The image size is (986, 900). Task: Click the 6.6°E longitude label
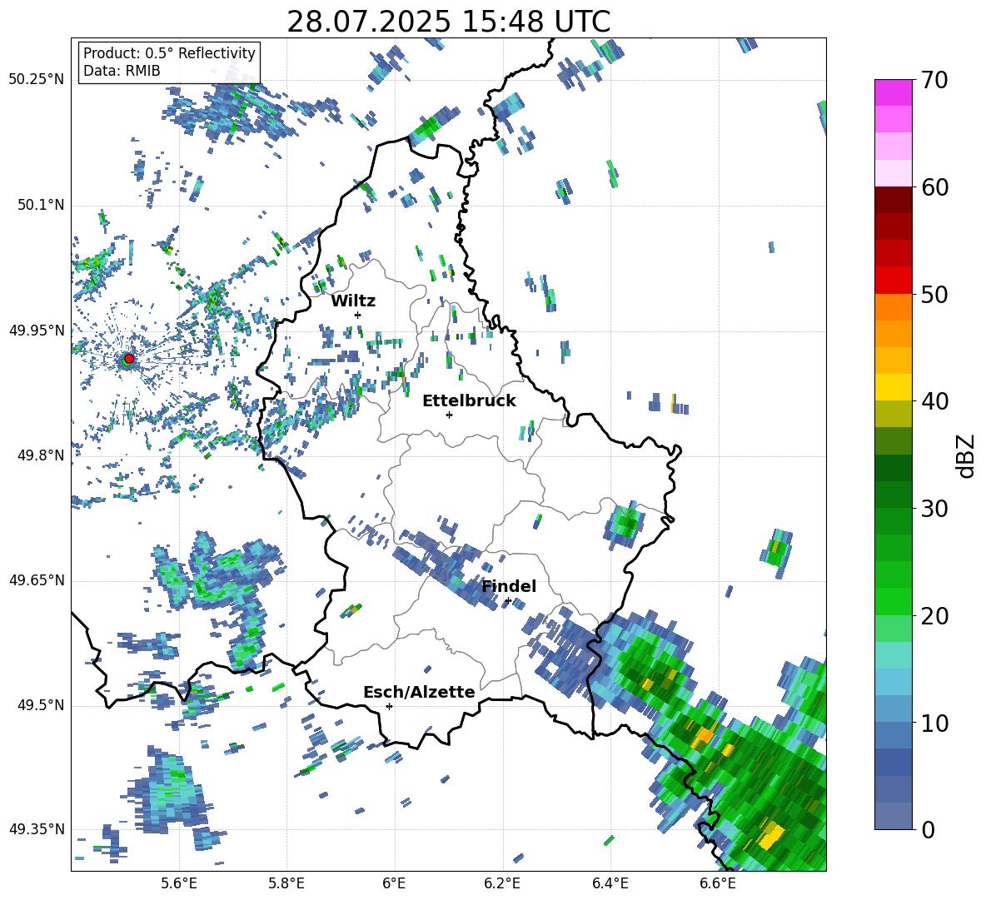pos(718,883)
